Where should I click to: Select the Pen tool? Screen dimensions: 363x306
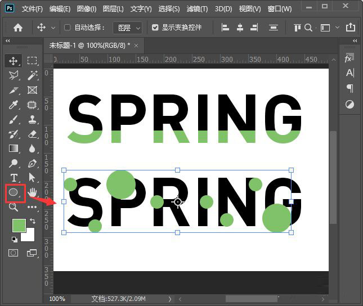point(32,163)
